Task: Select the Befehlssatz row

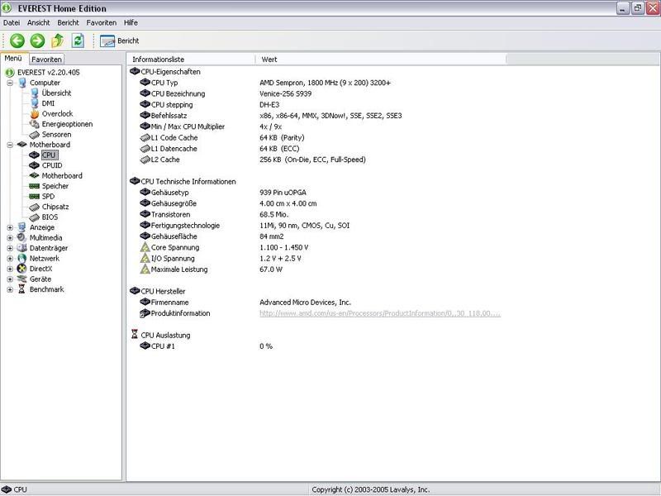Action: [271, 116]
